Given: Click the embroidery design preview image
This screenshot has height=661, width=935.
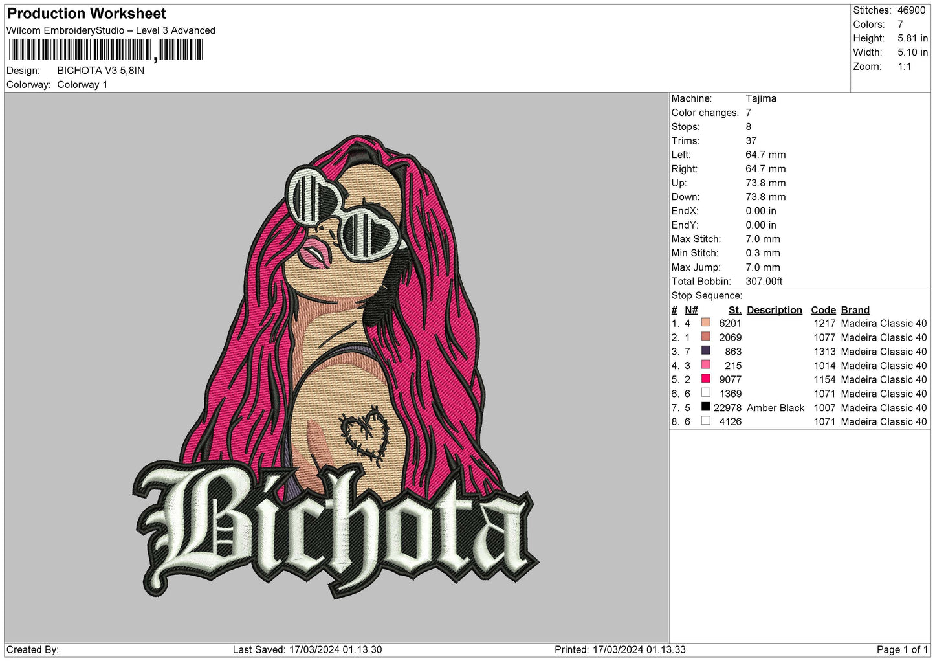Looking at the screenshot, I should 336,366.
